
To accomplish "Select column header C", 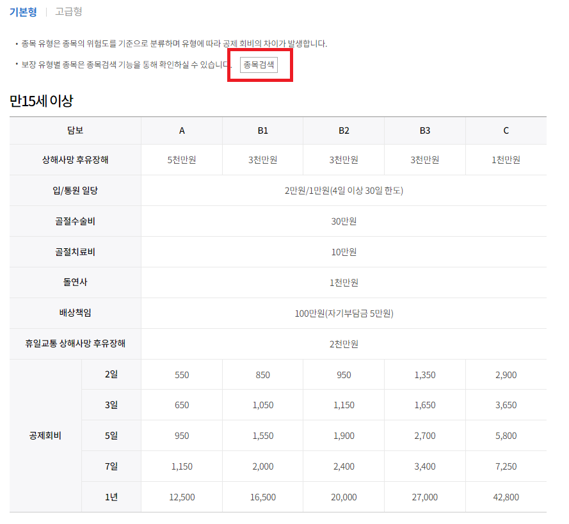I will point(506,131).
